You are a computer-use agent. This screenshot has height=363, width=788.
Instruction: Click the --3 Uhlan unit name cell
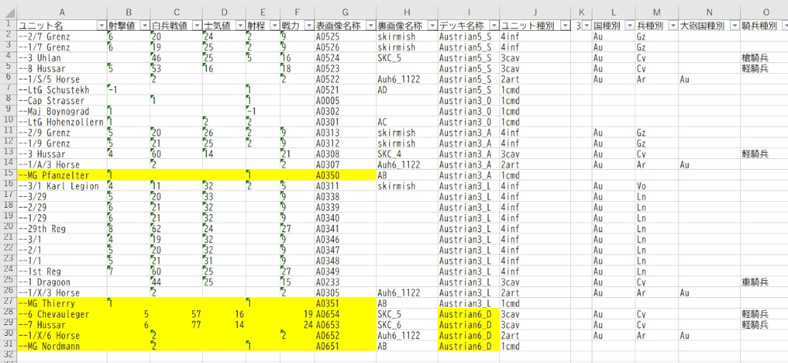point(61,58)
